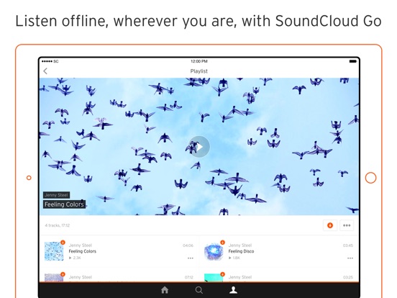Open options for the Feeling Disco track
397x298 pixels.
tap(350, 258)
